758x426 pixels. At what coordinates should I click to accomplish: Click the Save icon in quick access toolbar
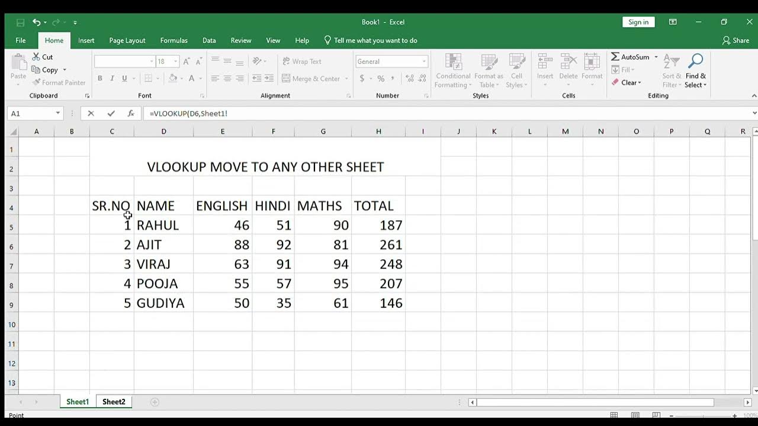coord(21,22)
